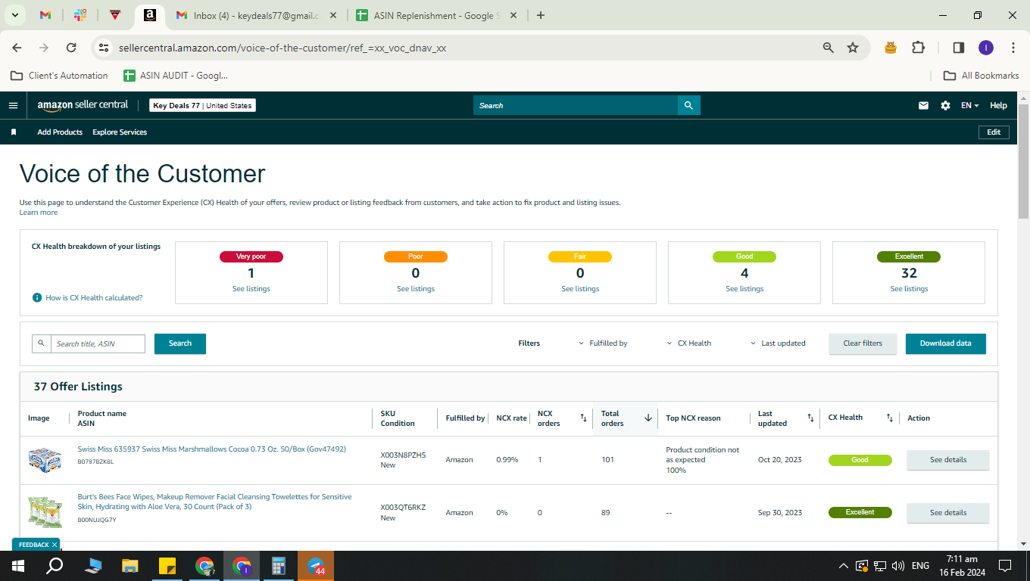Click the Edit button in the header

tap(994, 132)
